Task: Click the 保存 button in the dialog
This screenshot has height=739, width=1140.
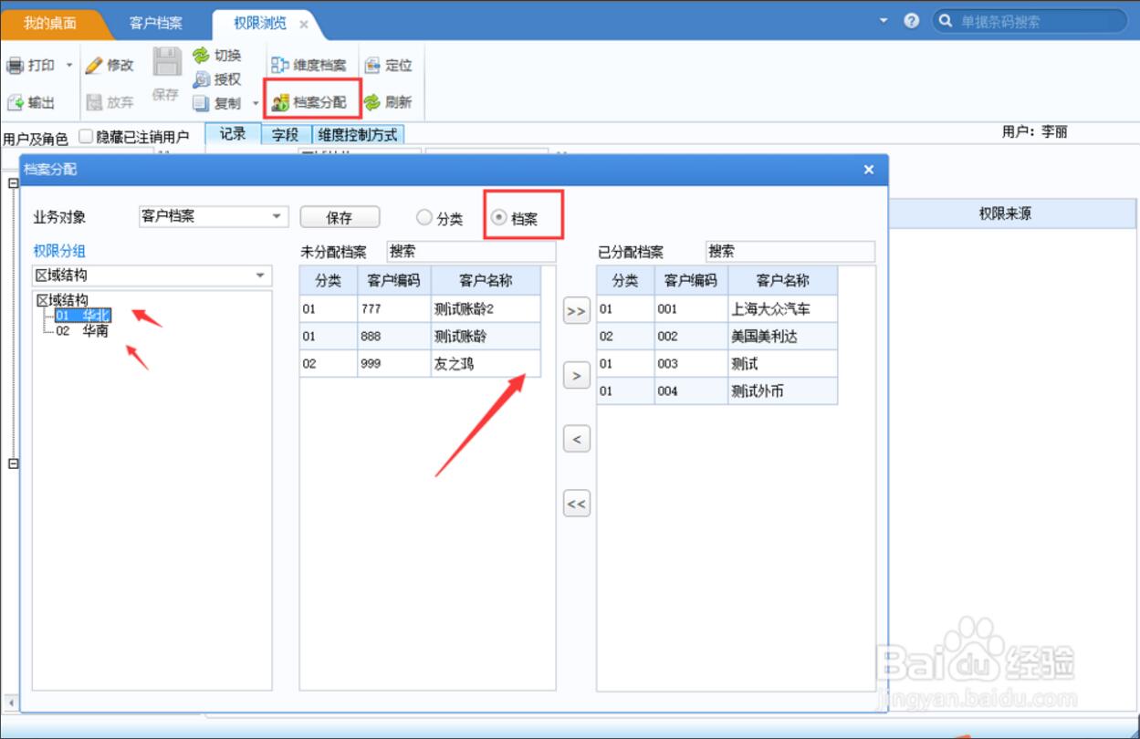Action: (x=340, y=218)
